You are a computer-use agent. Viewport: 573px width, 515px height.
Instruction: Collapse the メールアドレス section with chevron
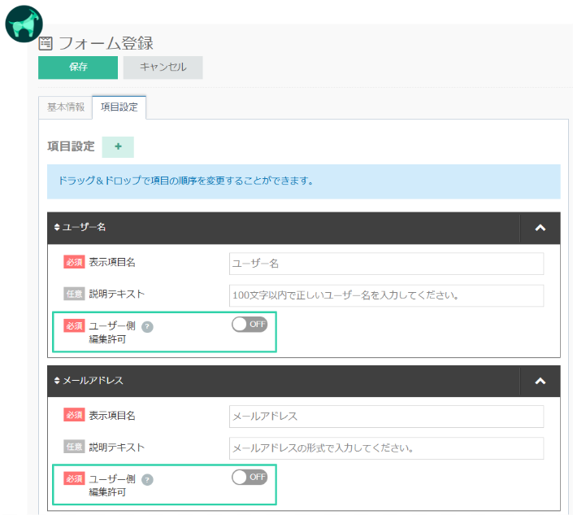pos(540,380)
